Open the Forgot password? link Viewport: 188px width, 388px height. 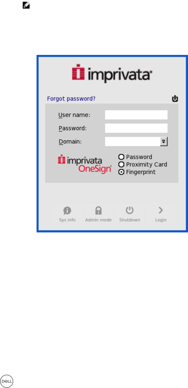click(71, 99)
